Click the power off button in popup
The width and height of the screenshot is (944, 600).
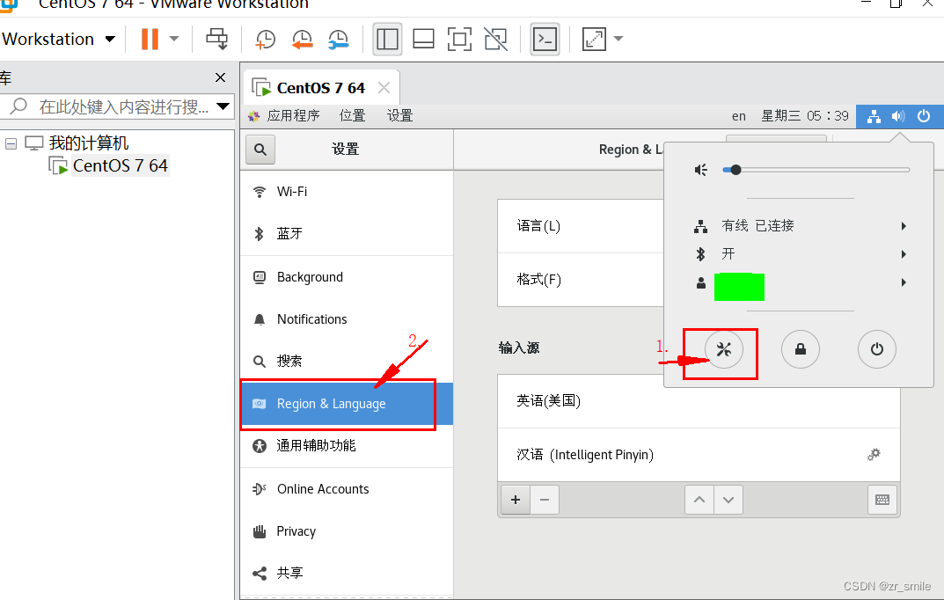[x=876, y=349]
